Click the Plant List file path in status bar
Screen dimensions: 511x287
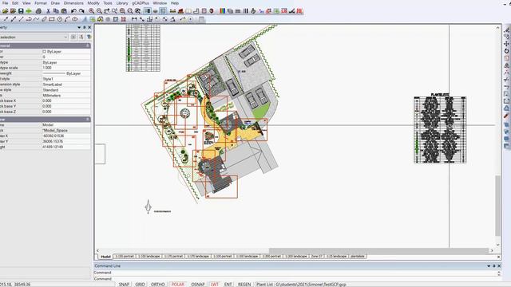pos(301,285)
